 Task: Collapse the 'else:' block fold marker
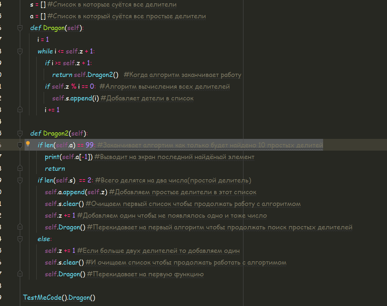(x=20, y=239)
